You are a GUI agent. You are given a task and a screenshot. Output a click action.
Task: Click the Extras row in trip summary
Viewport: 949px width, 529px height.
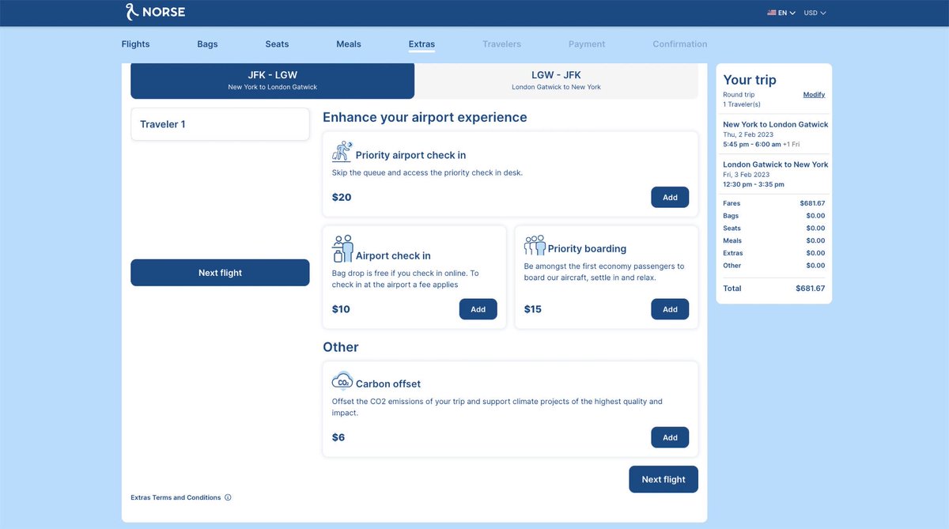(x=774, y=253)
